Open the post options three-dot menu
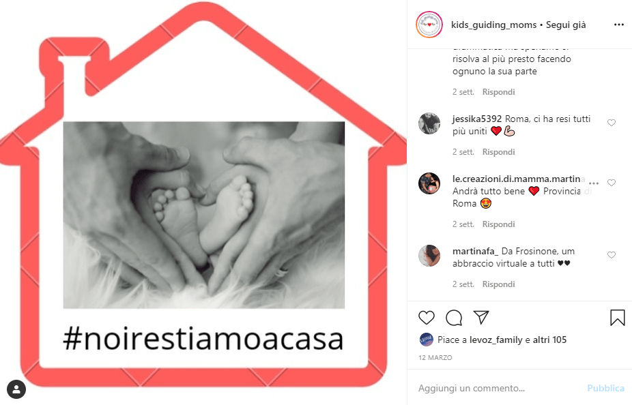 point(619,25)
